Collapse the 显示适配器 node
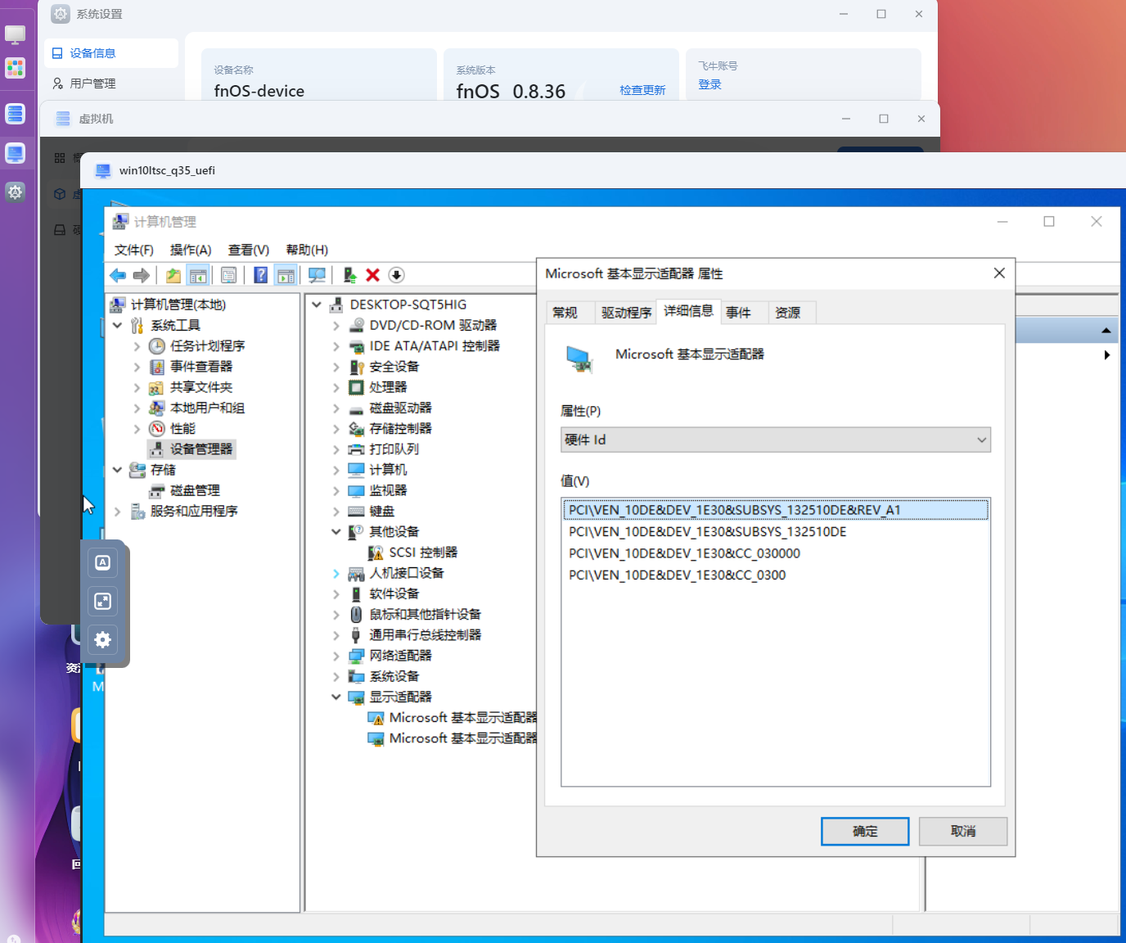The width and height of the screenshot is (1126, 943). click(336, 697)
